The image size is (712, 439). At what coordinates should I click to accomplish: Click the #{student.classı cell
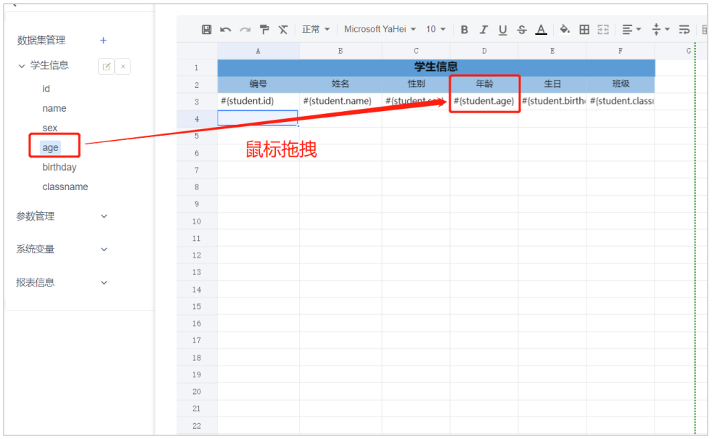click(x=621, y=102)
